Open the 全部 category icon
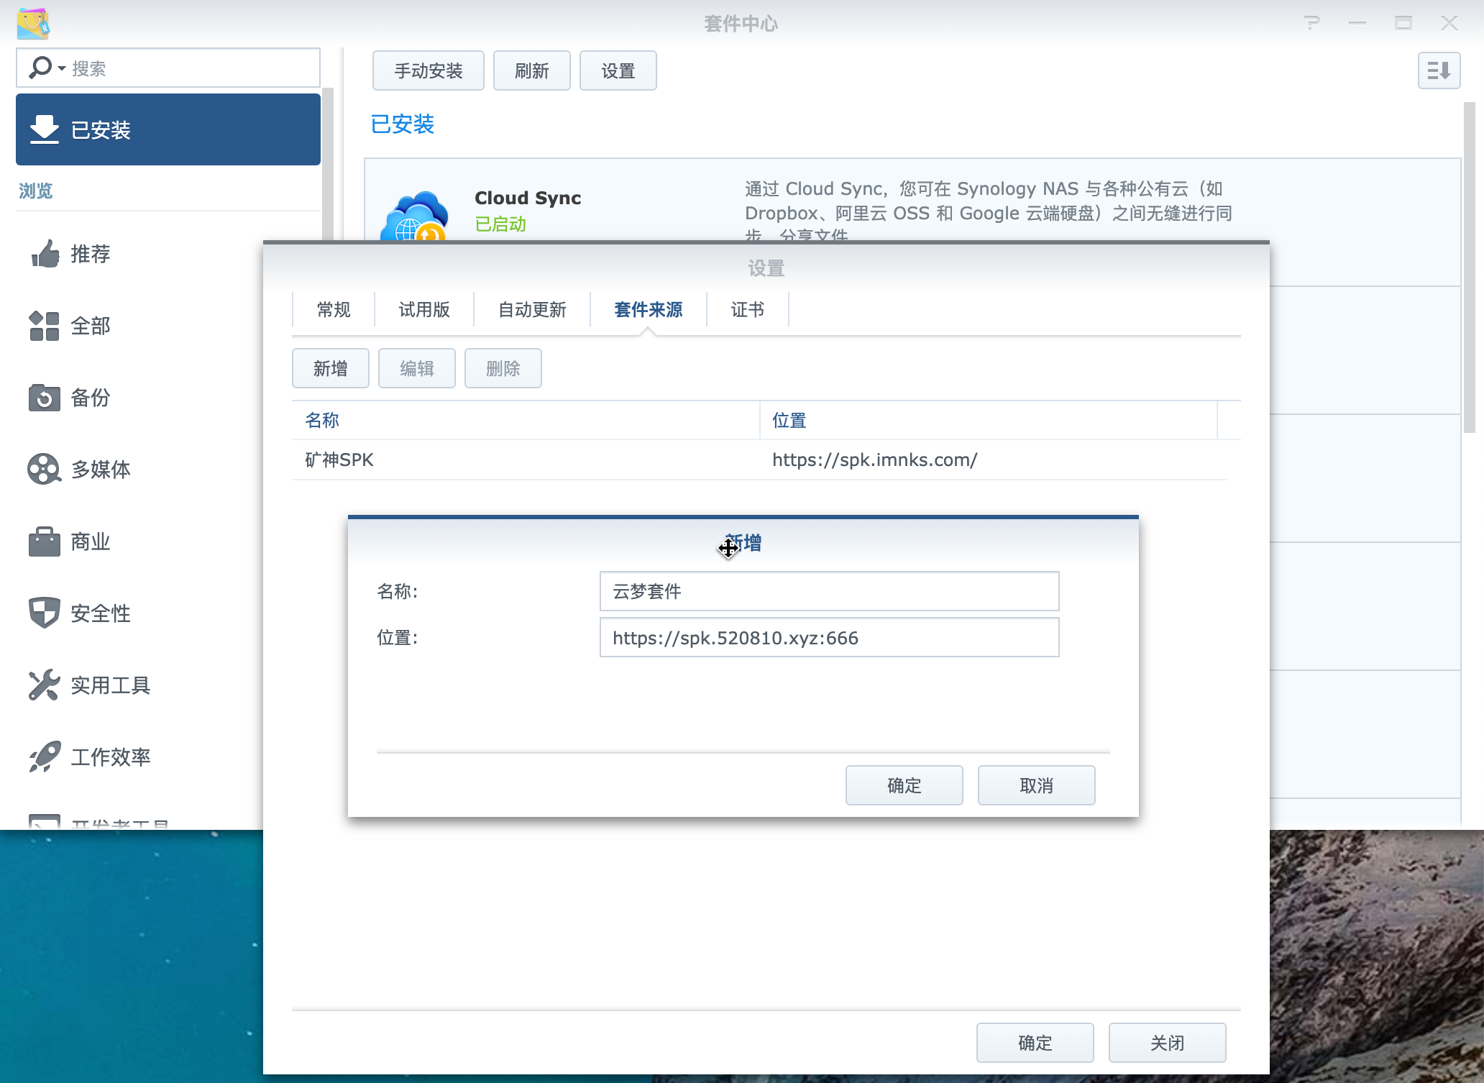Screen dimensions: 1484x1083 (x=45, y=326)
